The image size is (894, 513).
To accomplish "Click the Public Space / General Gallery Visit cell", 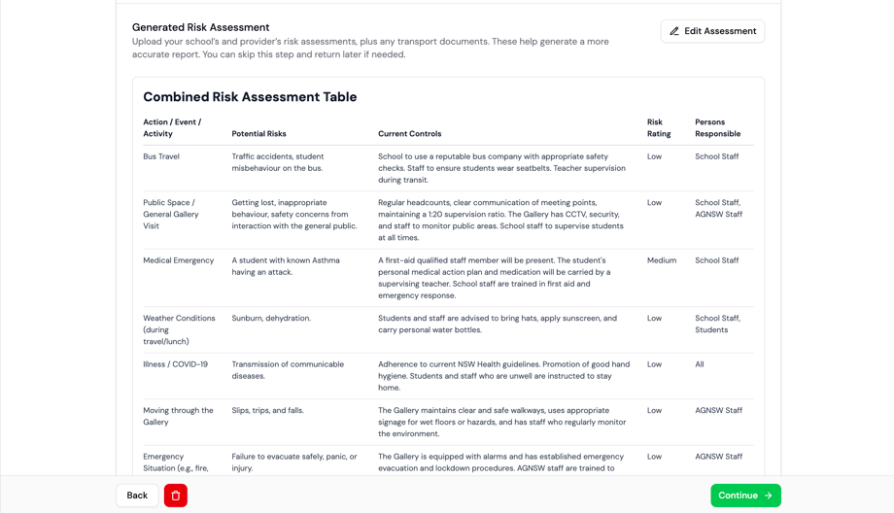I will tap(170, 214).
